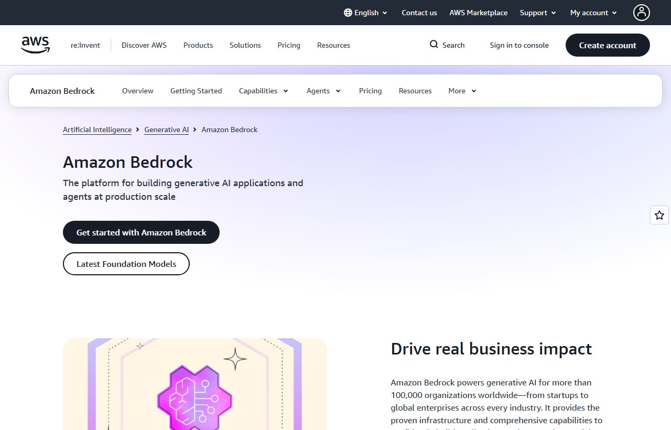671x430 pixels.
Task: Click the AWS logo
Action: pyautogui.click(x=36, y=45)
